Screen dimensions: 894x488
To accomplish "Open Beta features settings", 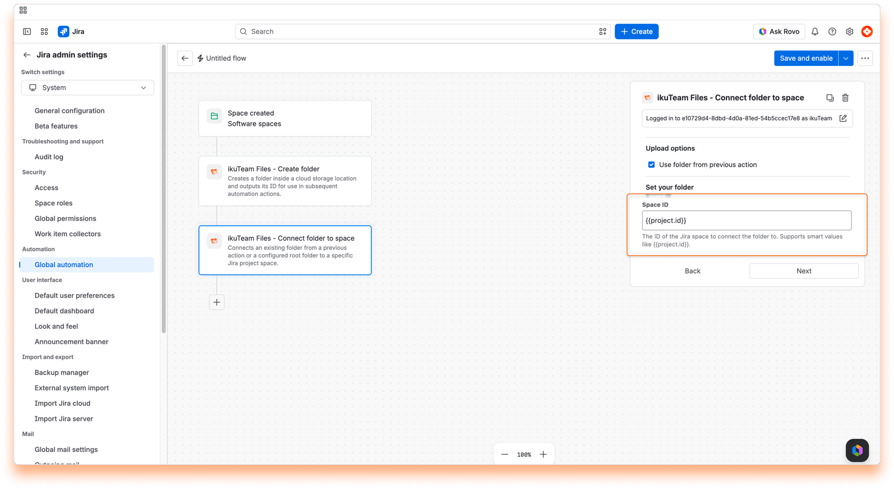I will [x=56, y=126].
